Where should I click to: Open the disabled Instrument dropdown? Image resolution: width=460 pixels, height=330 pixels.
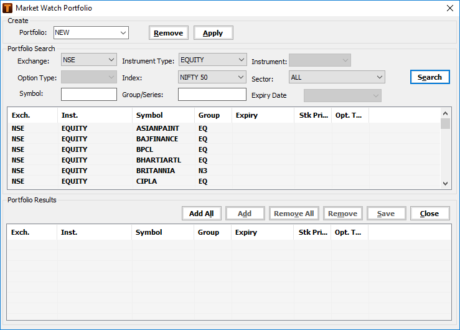(320, 60)
